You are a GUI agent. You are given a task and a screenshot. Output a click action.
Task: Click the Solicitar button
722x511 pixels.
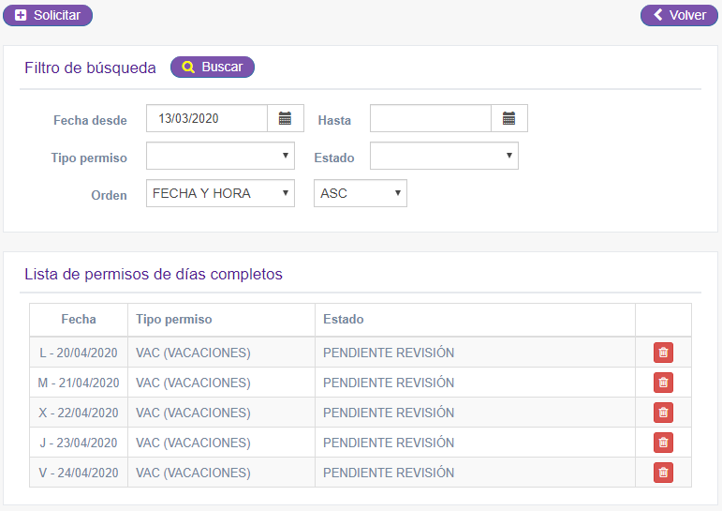coord(48,15)
